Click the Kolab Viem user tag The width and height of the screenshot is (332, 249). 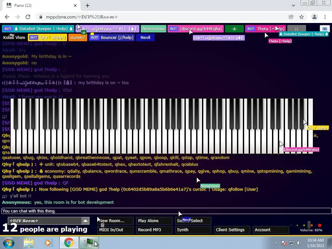14,38
